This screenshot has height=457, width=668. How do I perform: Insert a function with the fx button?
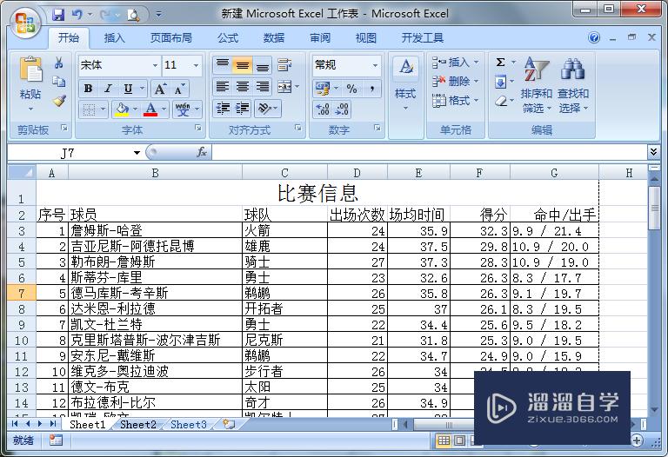[x=201, y=152]
